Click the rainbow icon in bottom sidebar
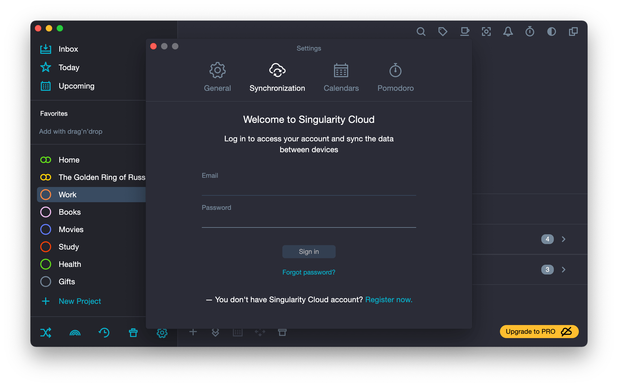Image resolution: width=618 pixels, height=387 pixels. pos(75,333)
